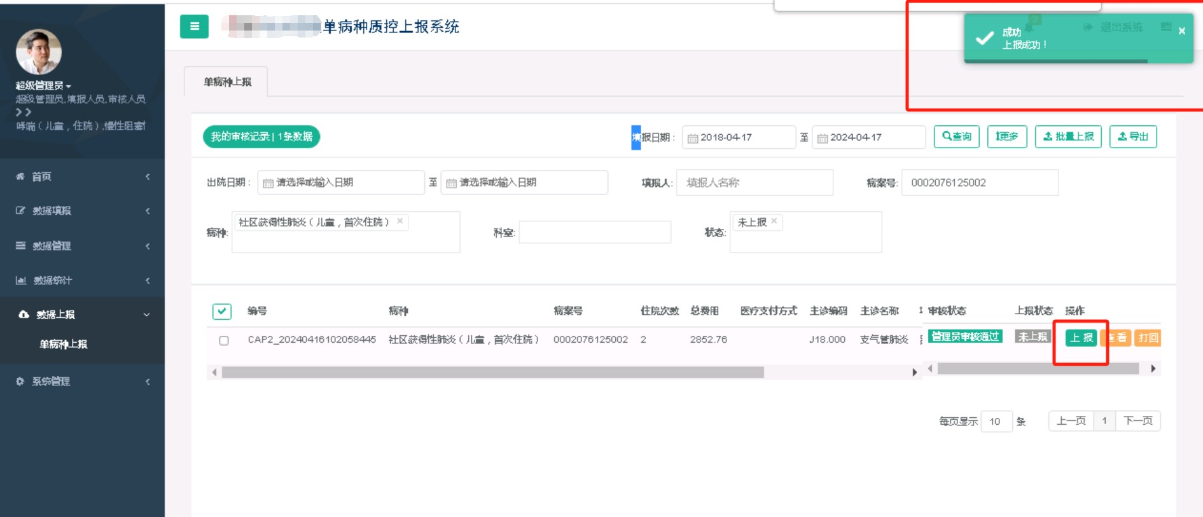Click the left arrow of the main table scrollbar

coord(214,372)
